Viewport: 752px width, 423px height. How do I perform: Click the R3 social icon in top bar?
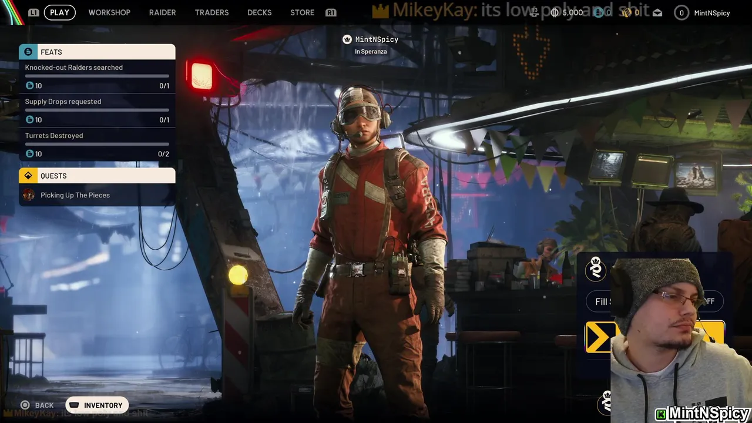[x=534, y=12]
